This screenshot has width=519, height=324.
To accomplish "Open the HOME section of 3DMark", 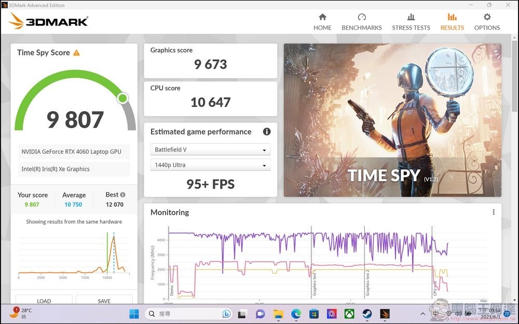I will 322,21.
